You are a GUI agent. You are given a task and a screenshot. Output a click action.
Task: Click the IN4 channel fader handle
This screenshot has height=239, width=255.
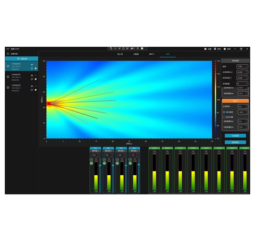tap(139, 165)
